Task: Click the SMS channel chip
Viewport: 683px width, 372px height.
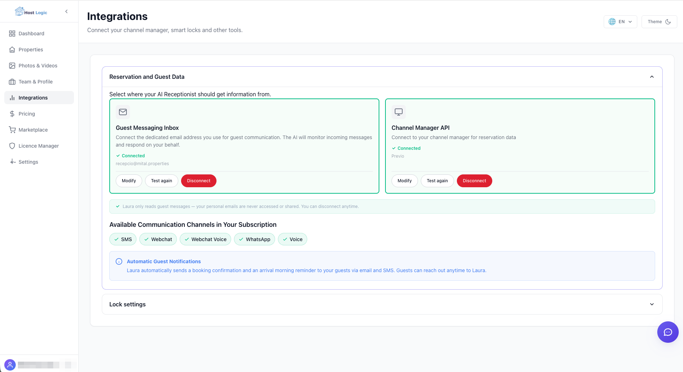Action: [123, 239]
